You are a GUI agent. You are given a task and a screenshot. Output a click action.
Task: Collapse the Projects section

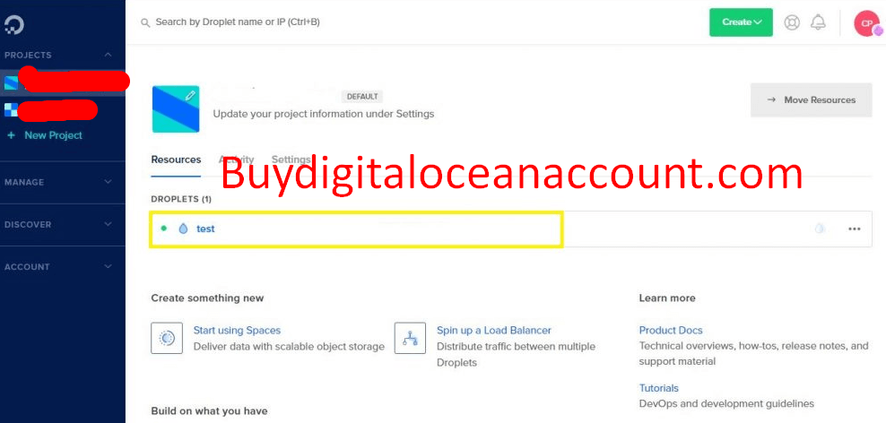108,55
